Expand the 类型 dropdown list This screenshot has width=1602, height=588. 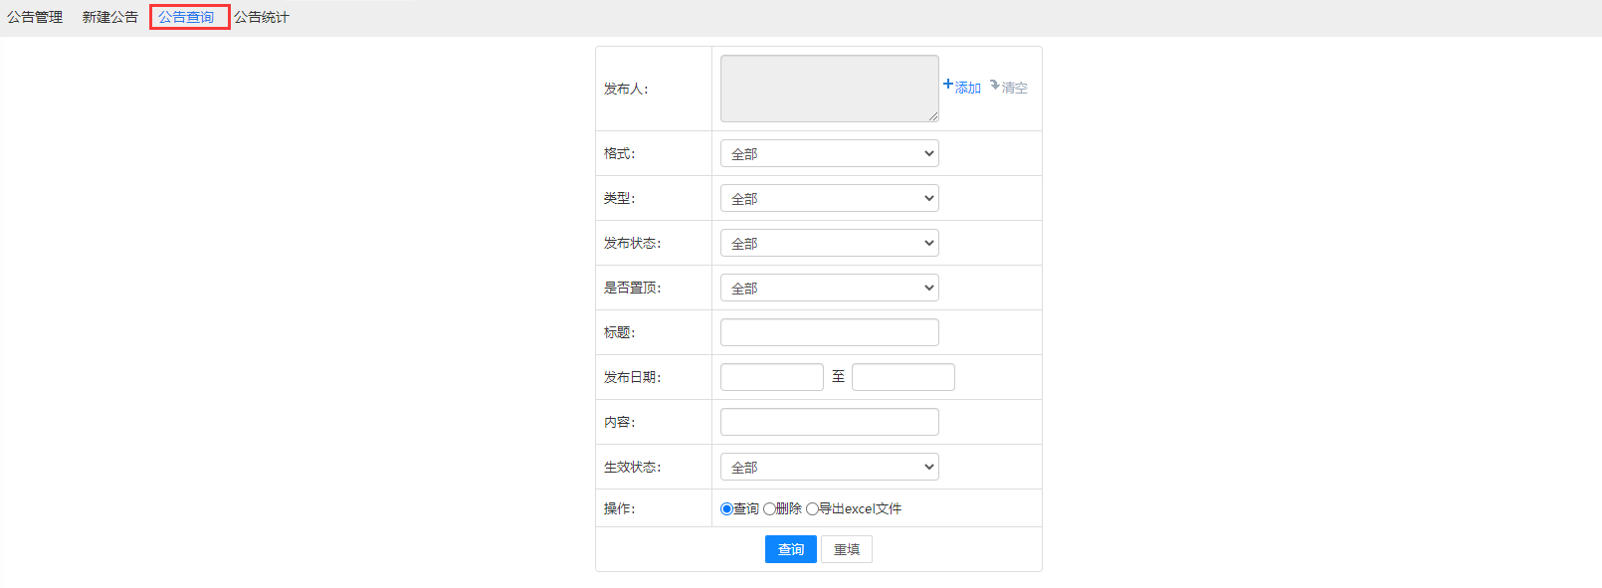(829, 199)
